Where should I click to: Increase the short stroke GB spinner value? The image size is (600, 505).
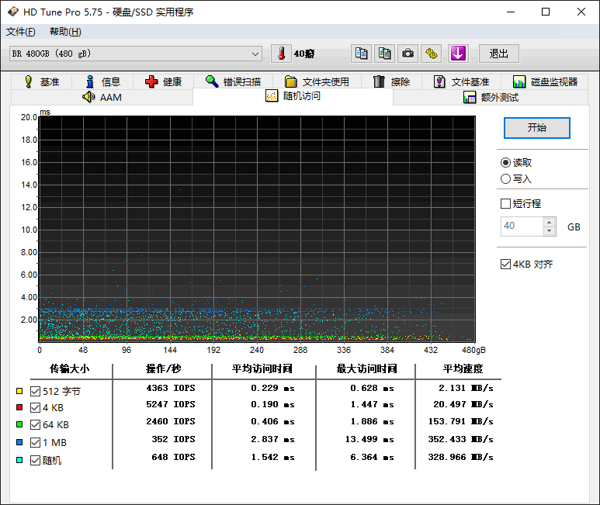coord(550,223)
